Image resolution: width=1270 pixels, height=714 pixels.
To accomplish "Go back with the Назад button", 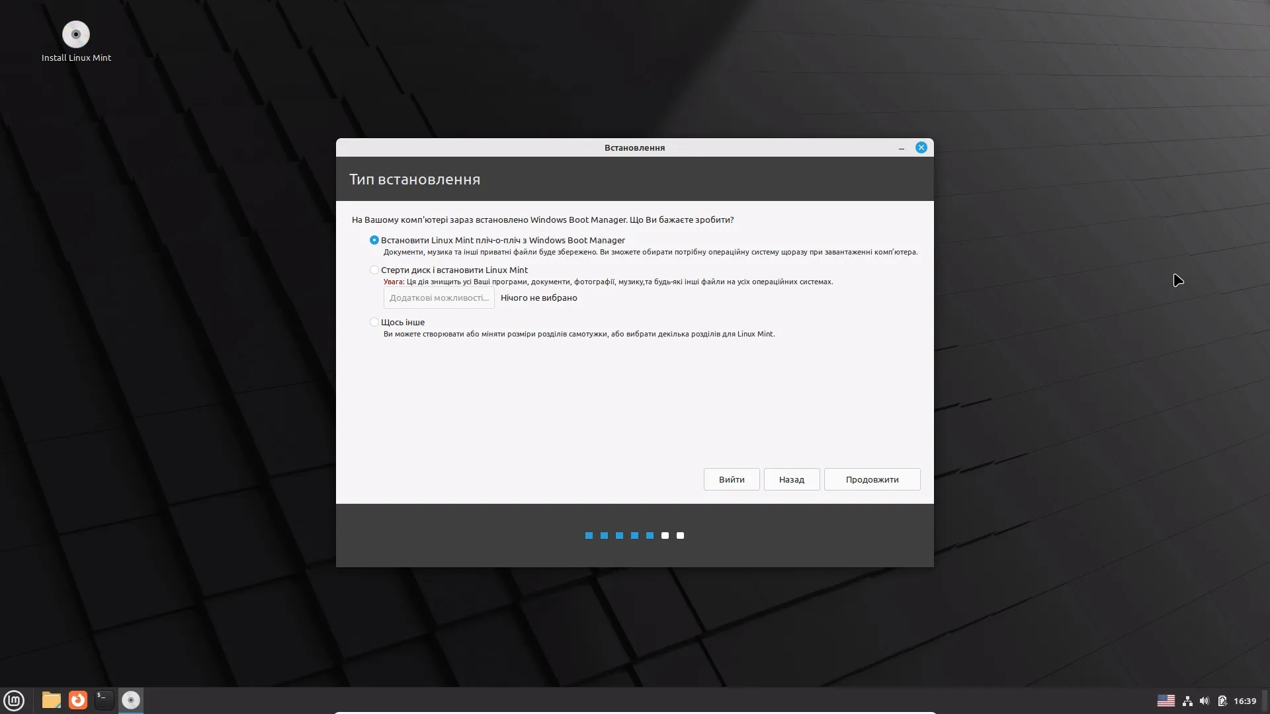I will [x=792, y=479].
